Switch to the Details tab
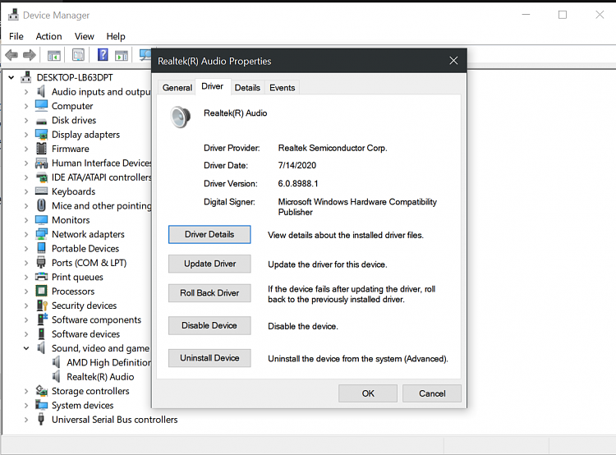 [247, 88]
